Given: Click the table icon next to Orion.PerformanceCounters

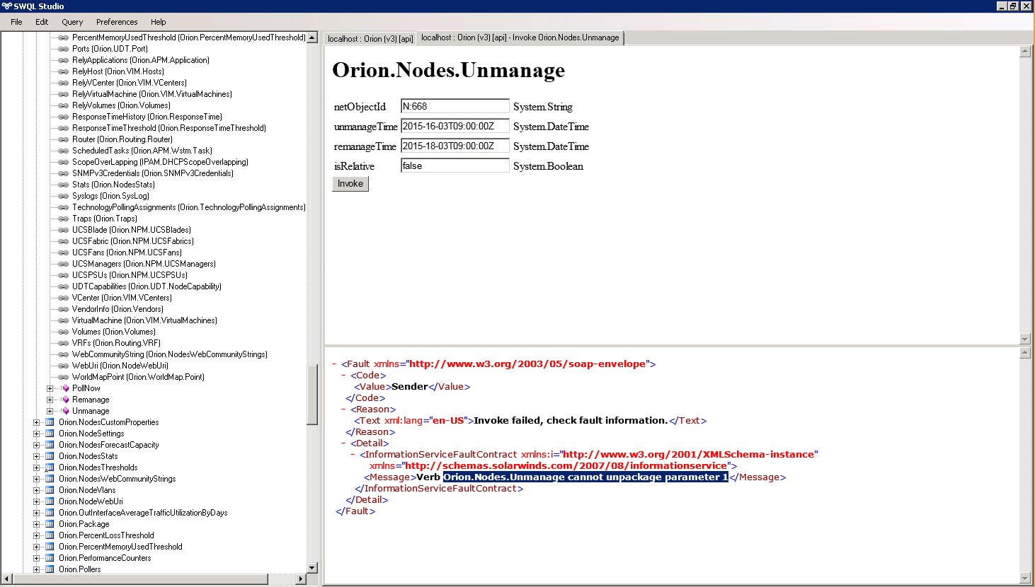Looking at the screenshot, I should 50,558.
